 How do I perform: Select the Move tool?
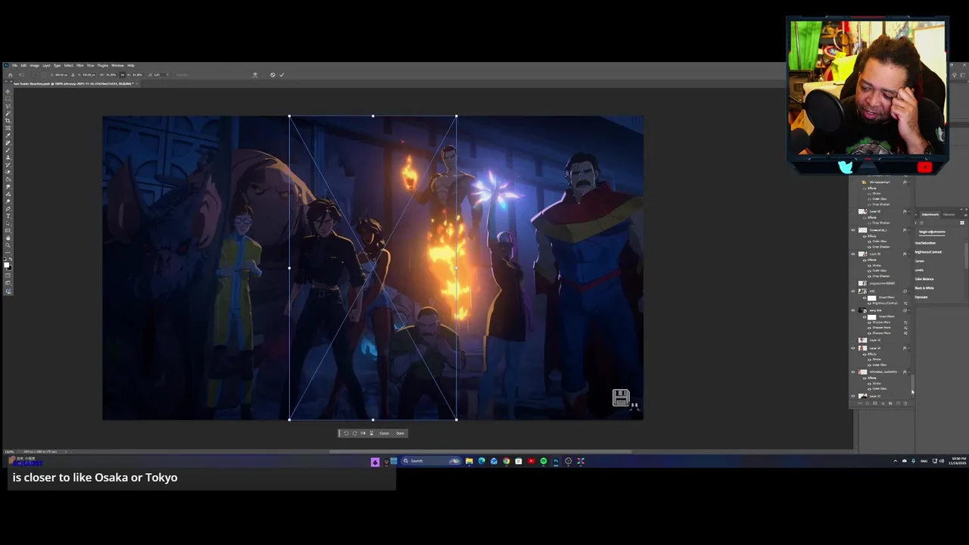(x=8, y=92)
